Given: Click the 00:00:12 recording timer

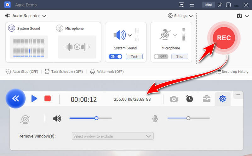Looking at the screenshot, I should click(84, 100).
